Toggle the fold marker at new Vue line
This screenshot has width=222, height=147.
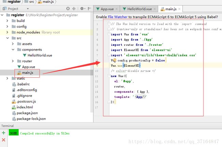(x=109, y=76)
